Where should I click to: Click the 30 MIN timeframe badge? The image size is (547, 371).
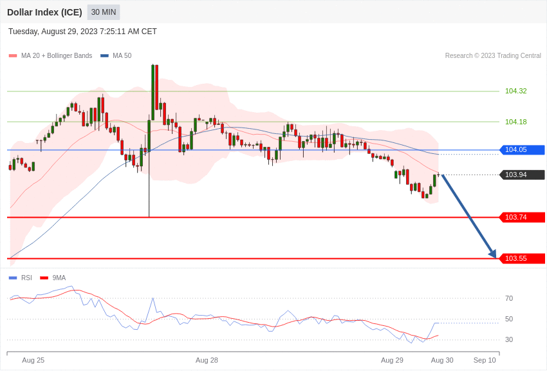[104, 12]
